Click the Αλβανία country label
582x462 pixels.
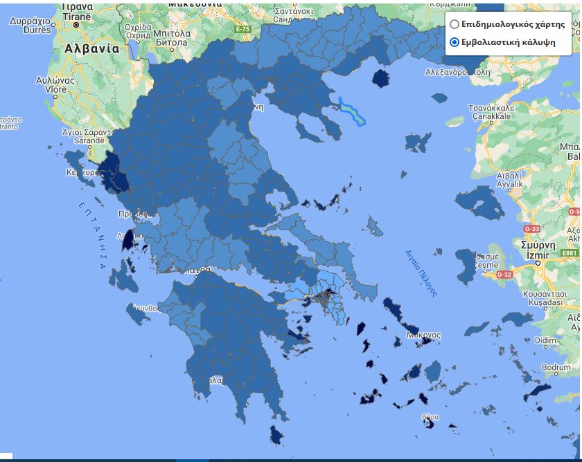(x=92, y=48)
